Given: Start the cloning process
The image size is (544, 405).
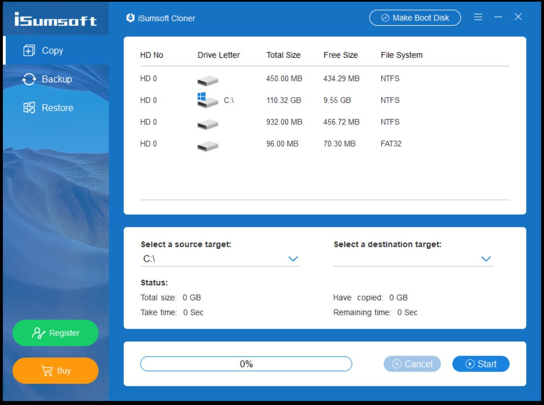Looking at the screenshot, I should (x=480, y=364).
